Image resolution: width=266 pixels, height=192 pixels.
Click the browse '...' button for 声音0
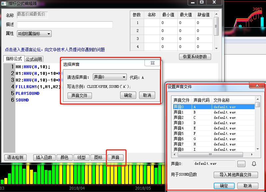click(x=241, y=164)
